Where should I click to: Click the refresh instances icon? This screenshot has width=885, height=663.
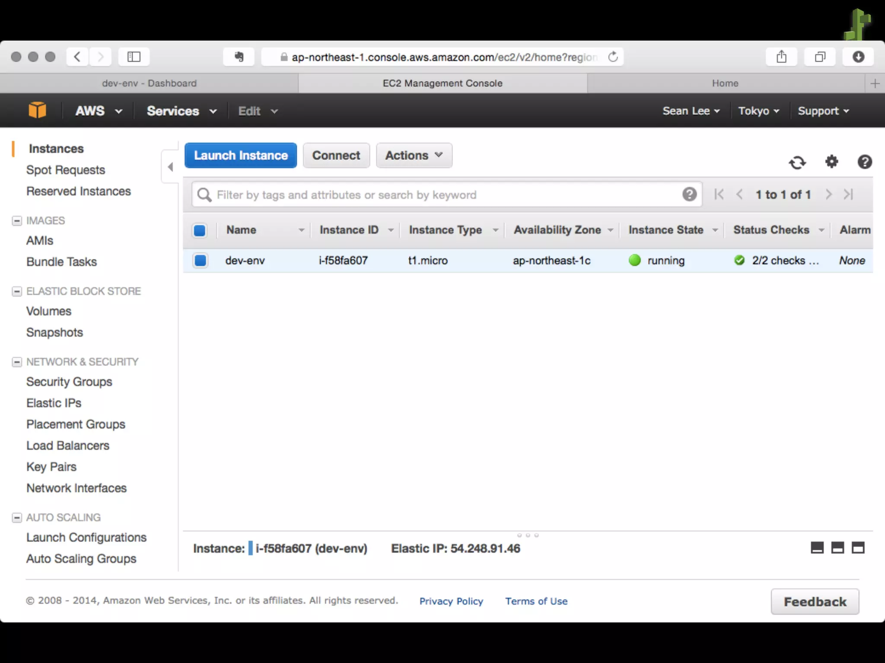pos(797,163)
